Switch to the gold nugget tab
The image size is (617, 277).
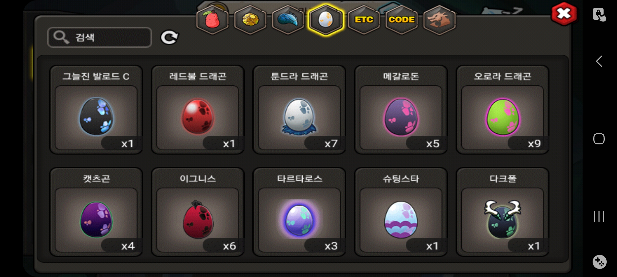(x=250, y=20)
